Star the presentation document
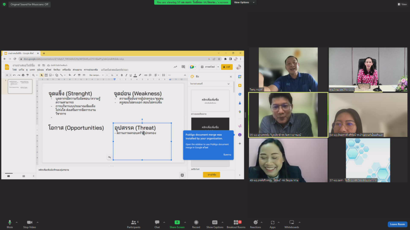Image resolution: width=410 pixels, height=230 pixels. click(39, 65)
